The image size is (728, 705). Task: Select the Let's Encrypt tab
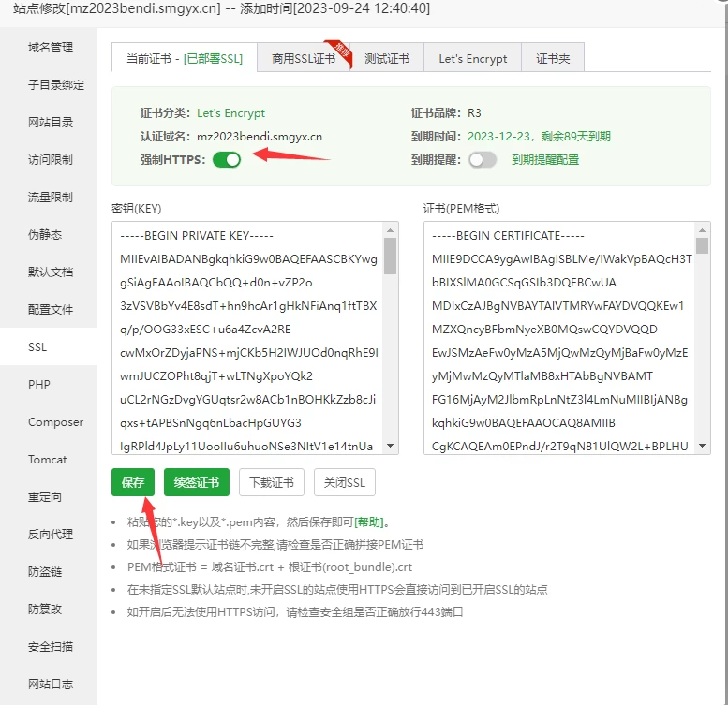[x=472, y=58]
